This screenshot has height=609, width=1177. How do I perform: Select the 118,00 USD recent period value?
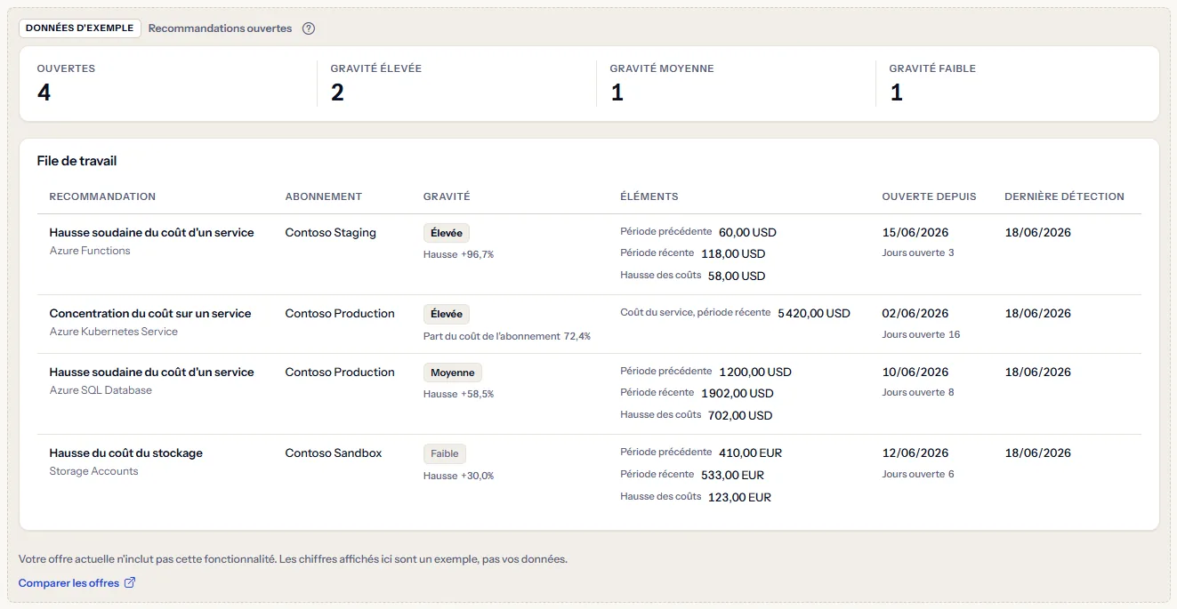pos(733,254)
